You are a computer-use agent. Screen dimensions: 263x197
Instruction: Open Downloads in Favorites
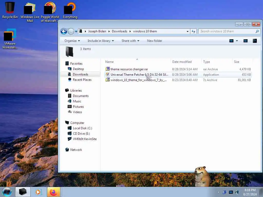point(80,74)
